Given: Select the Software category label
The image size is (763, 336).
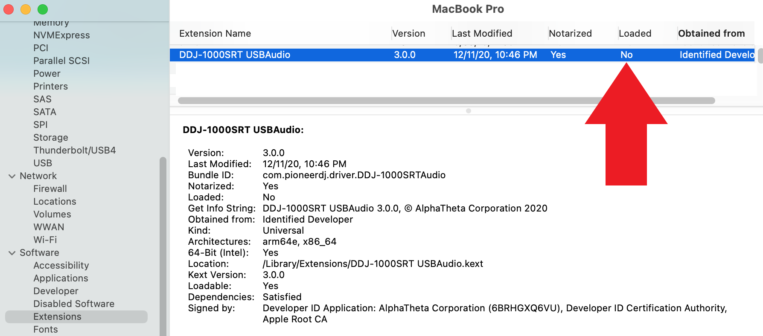Looking at the screenshot, I should (39, 253).
